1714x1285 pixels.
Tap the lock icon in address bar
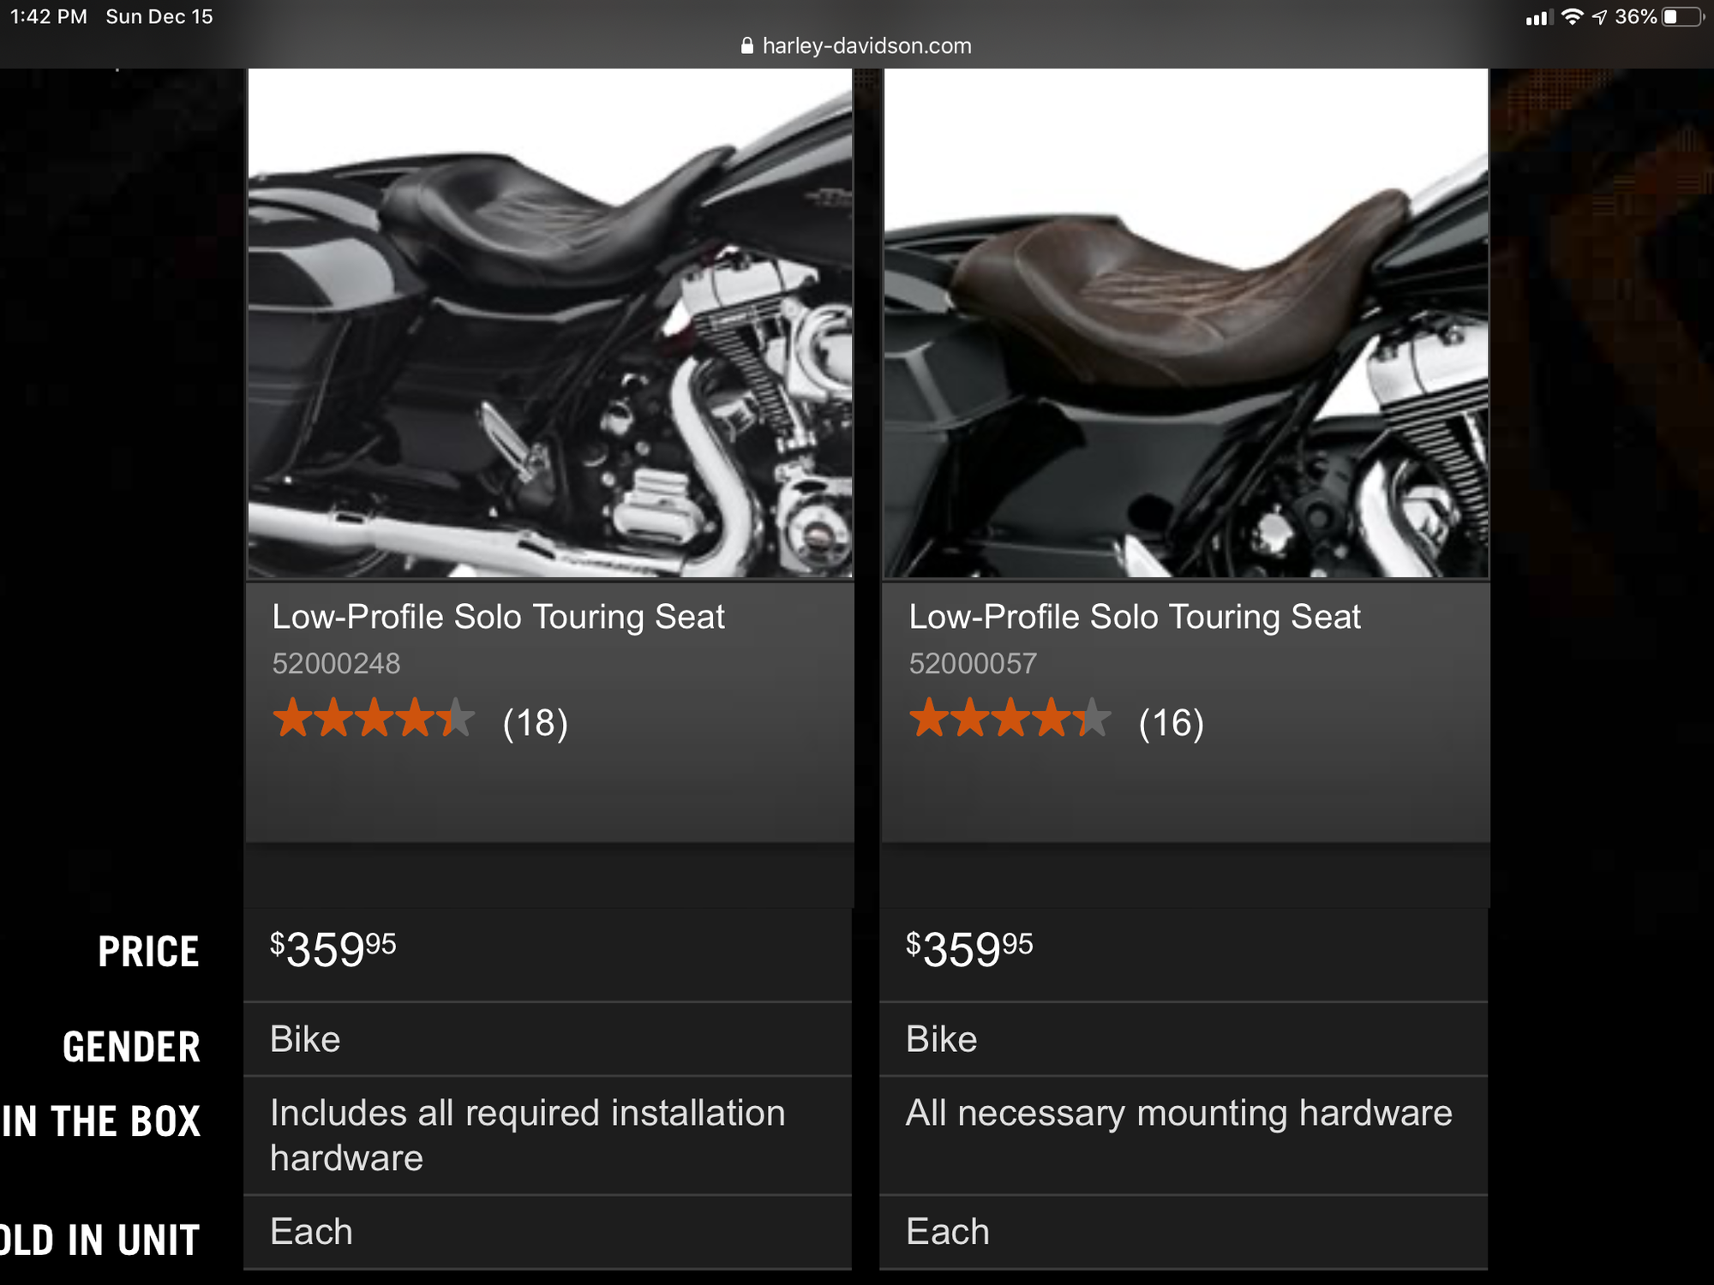coord(747,46)
